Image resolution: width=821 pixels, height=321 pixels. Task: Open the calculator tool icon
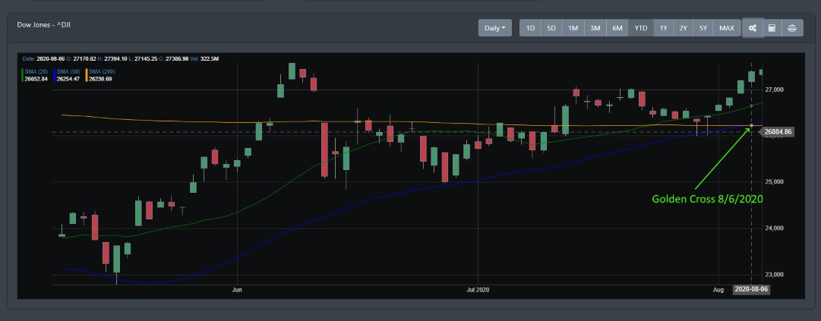772,28
